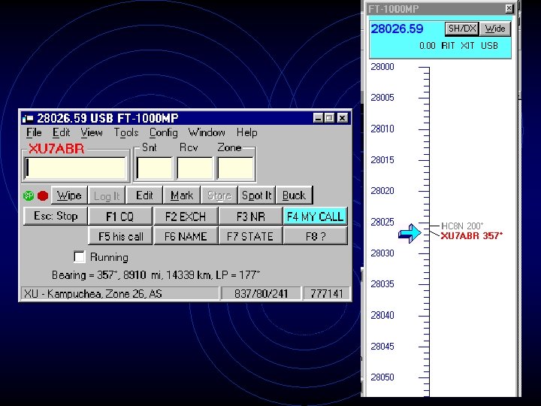
Task: Click the entry window title bar icon
Action: pyautogui.click(x=28, y=119)
